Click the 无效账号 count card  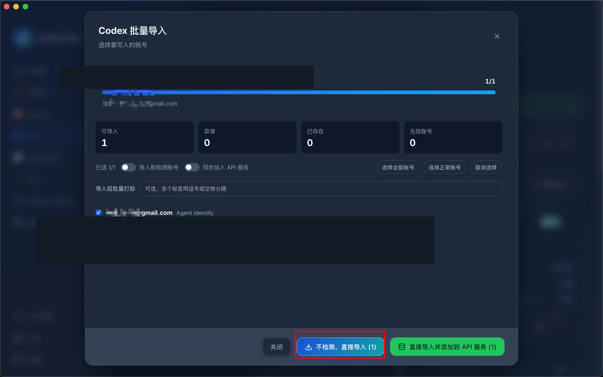453,137
